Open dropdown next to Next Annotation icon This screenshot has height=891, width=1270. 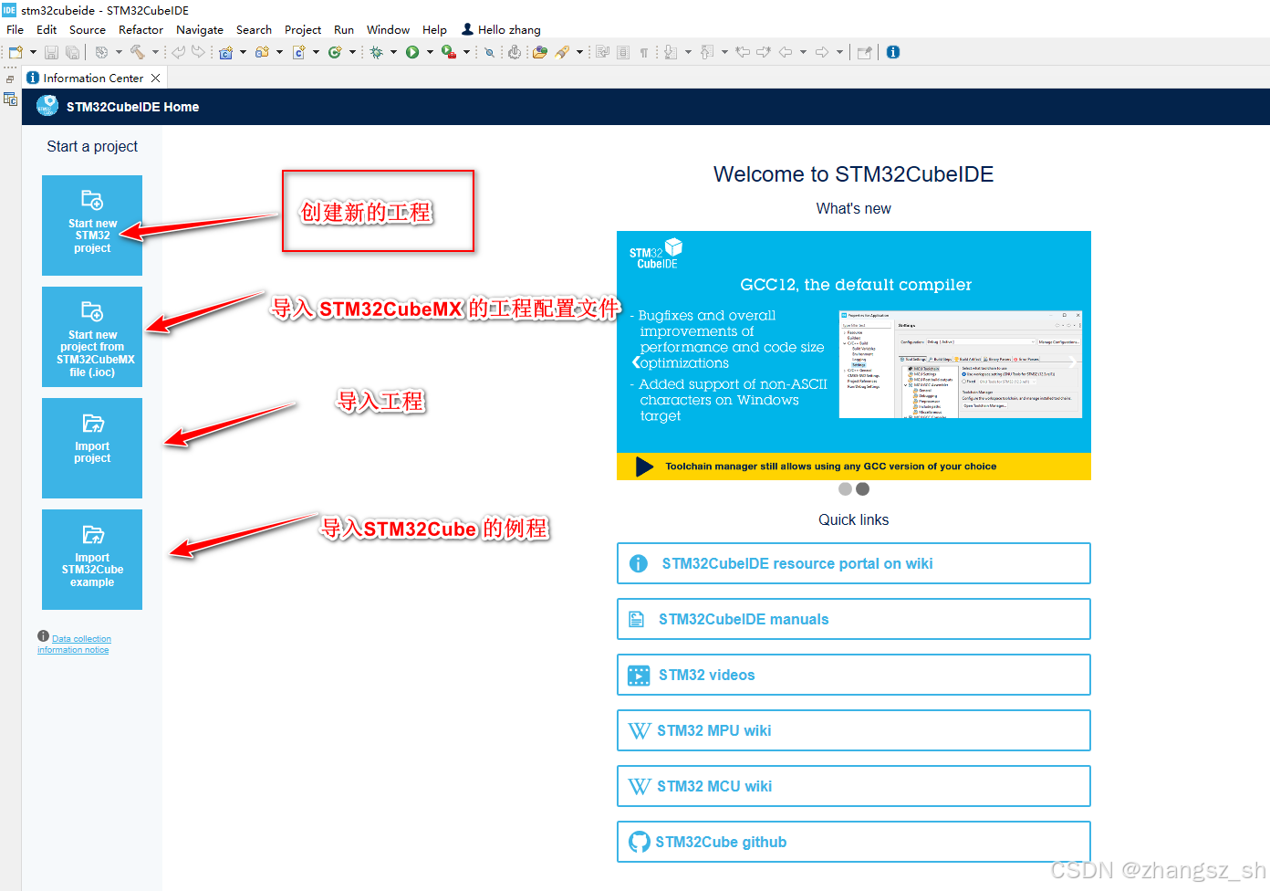coord(688,52)
